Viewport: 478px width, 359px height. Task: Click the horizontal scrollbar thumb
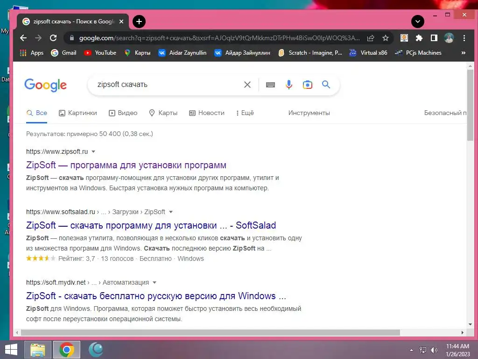coord(211,332)
